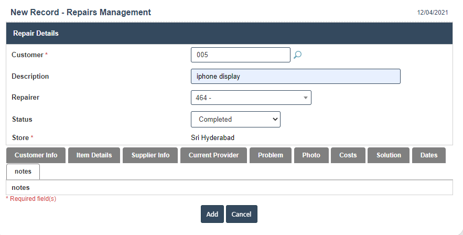Click the Cancel button
This screenshot has width=463, height=235.
click(x=241, y=214)
